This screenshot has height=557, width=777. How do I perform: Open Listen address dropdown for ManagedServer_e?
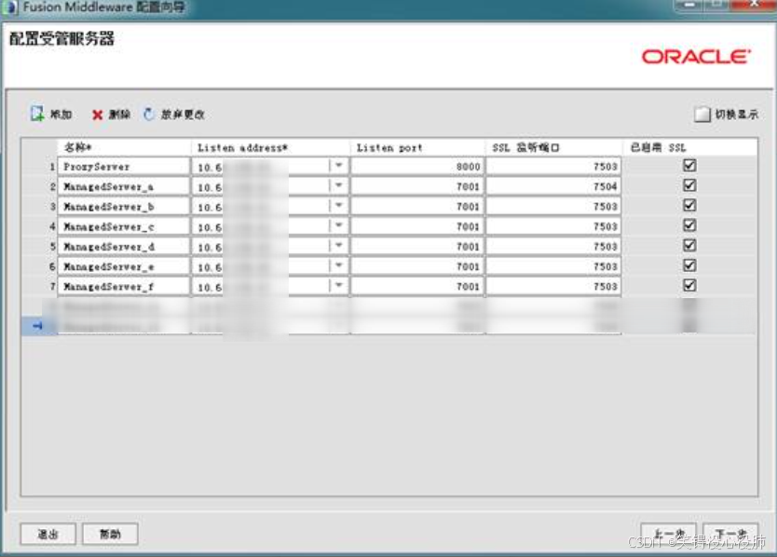[x=339, y=265]
